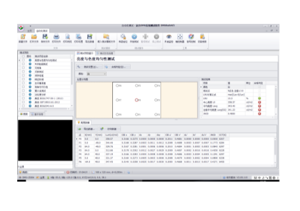The height and width of the screenshot is (211, 300).
Task: Start the test with the blue play icon
Action: 134,37
